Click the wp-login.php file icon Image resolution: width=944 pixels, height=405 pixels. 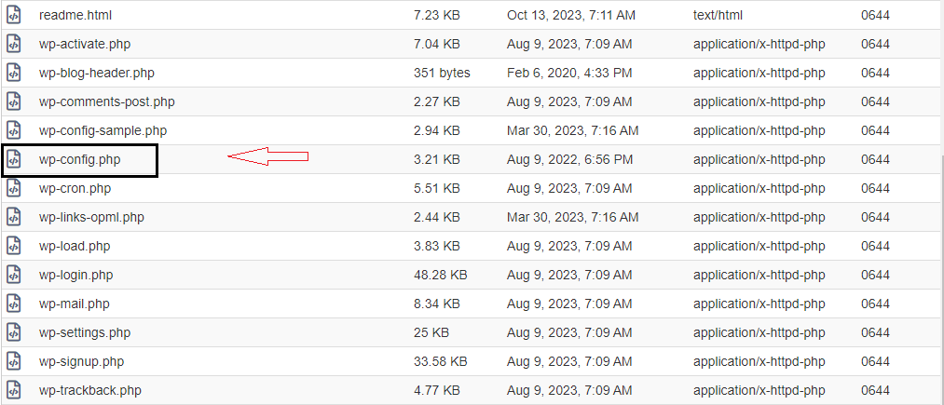(13, 275)
